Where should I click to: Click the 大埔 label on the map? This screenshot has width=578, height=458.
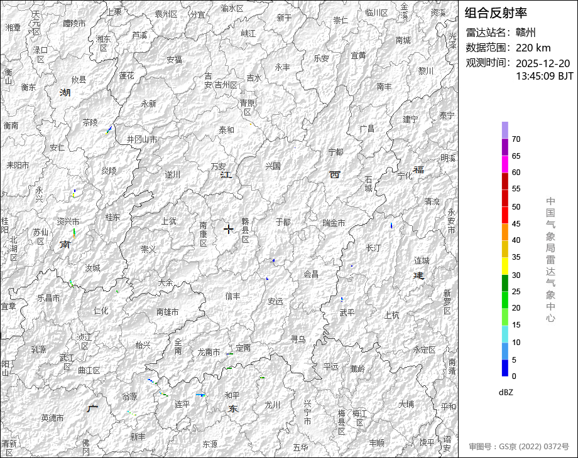click(x=406, y=404)
